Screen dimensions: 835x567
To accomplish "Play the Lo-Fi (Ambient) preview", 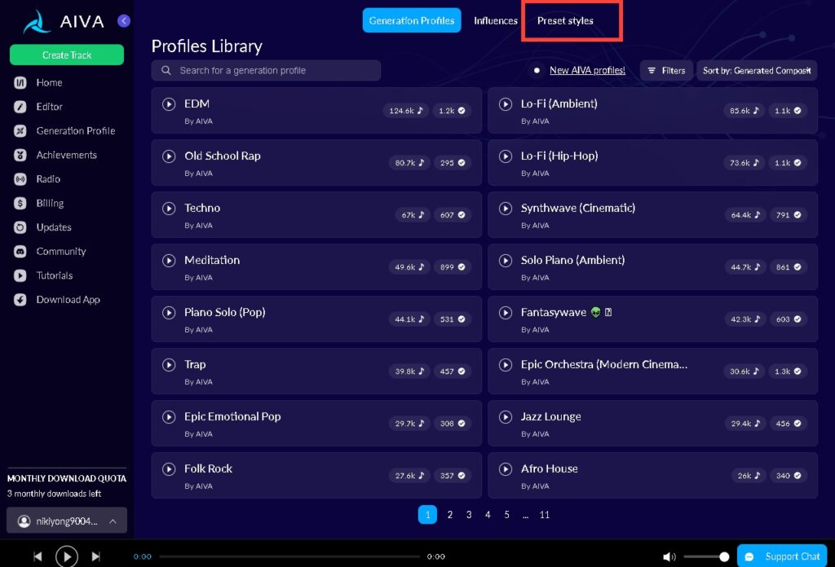I will click(x=506, y=104).
